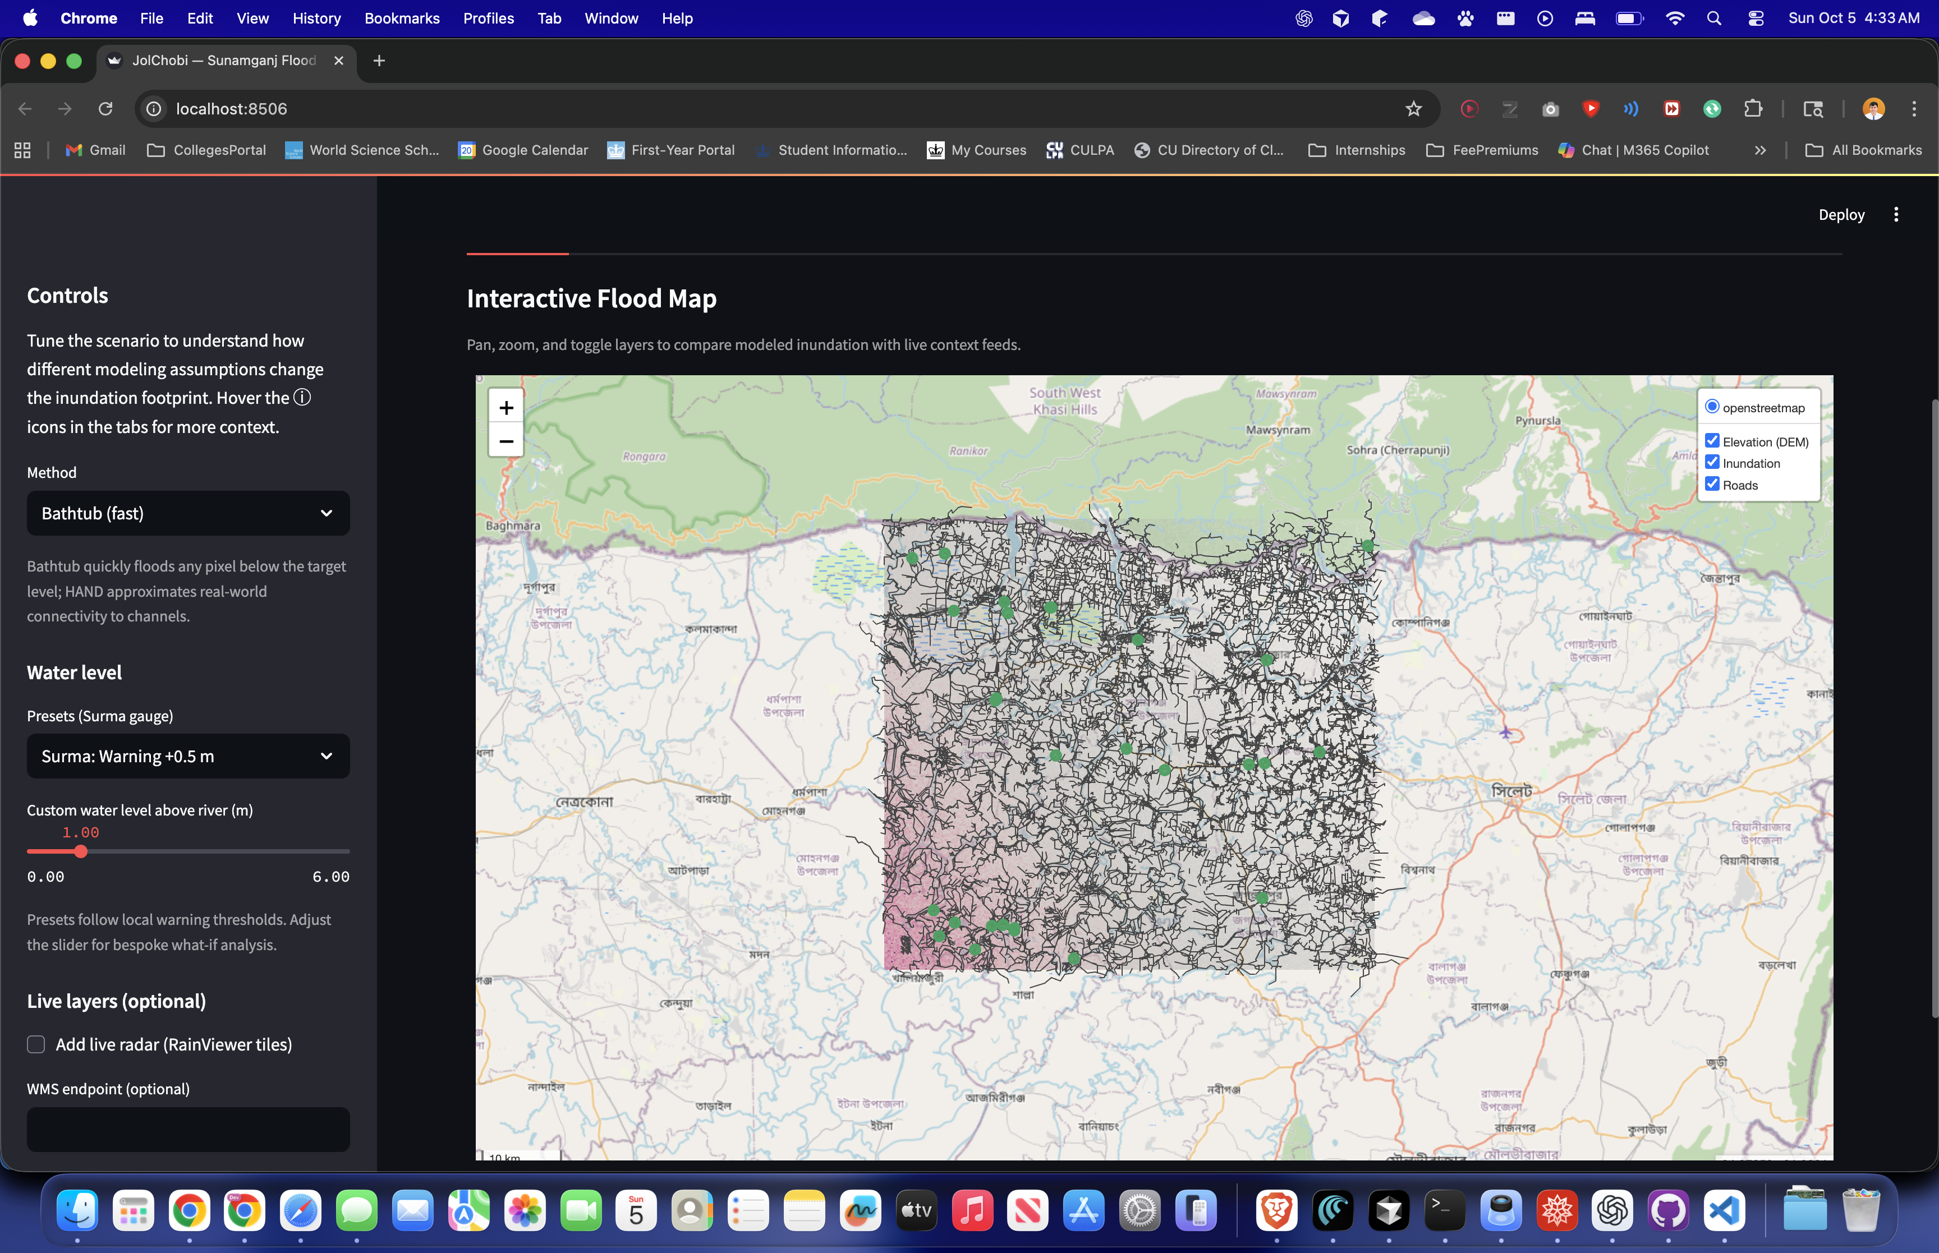Hide the Roads layer
The image size is (1939, 1253).
pos(1712,484)
